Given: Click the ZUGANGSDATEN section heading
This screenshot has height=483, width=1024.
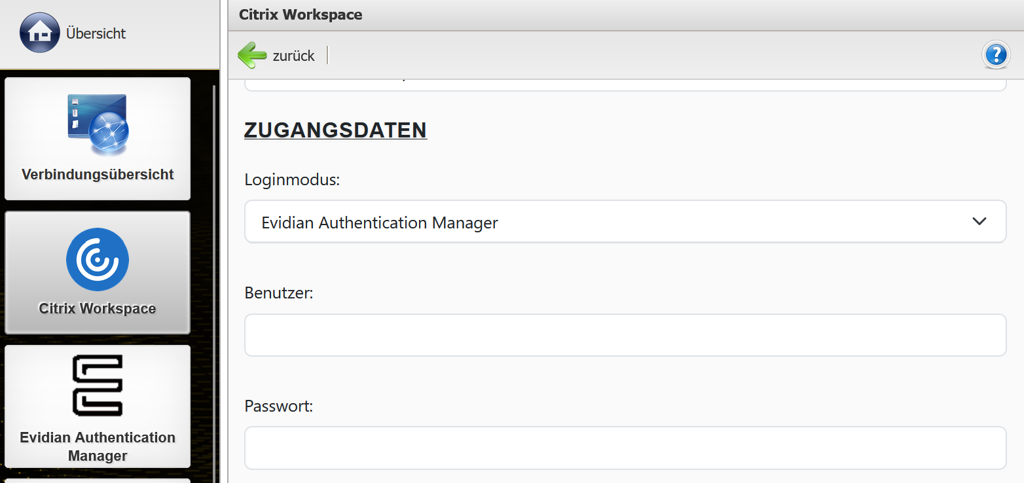Looking at the screenshot, I should 335,130.
